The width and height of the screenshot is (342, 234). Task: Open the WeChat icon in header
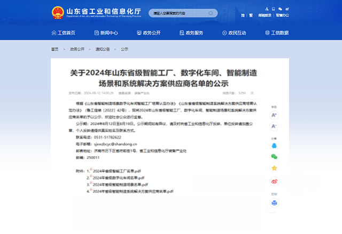point(280,9)
